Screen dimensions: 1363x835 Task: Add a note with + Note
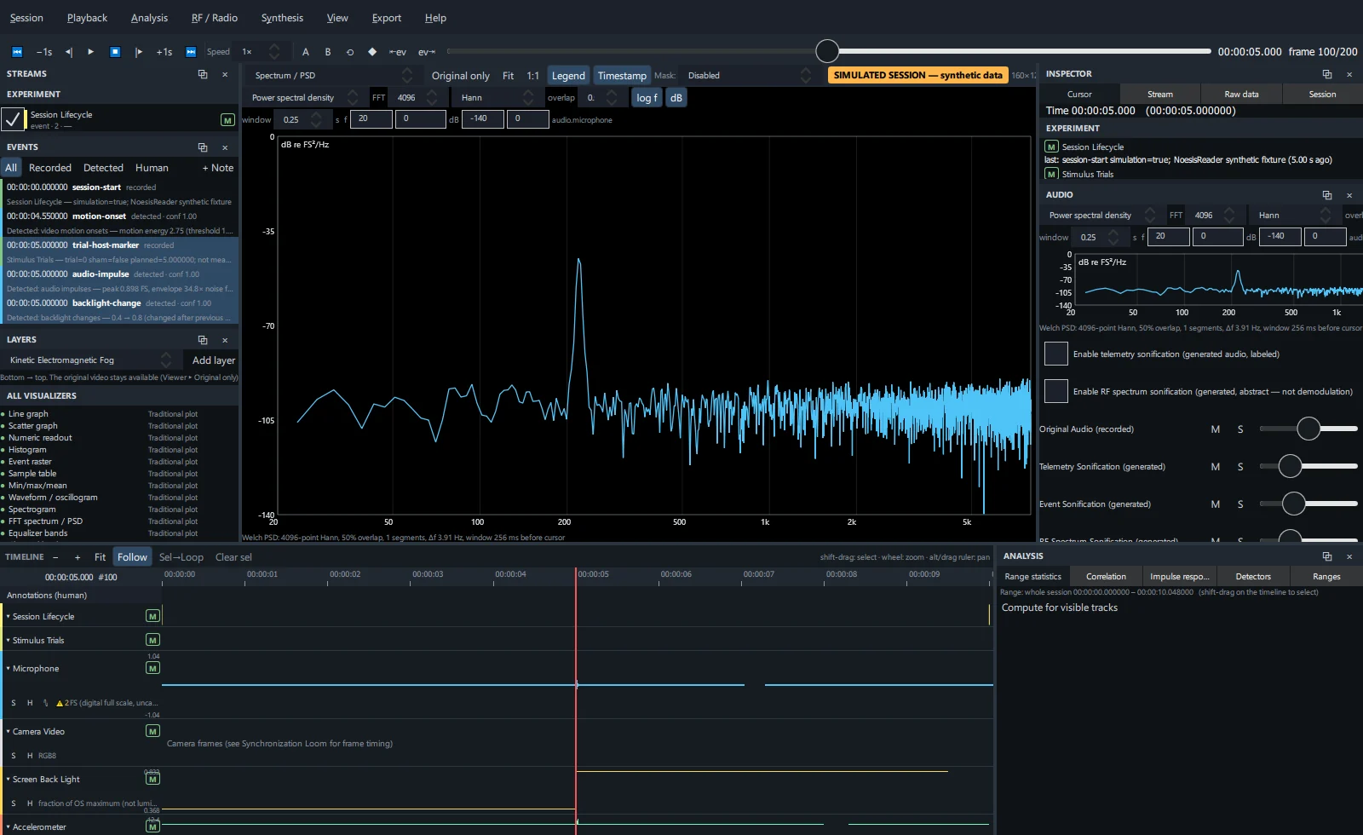218,168
